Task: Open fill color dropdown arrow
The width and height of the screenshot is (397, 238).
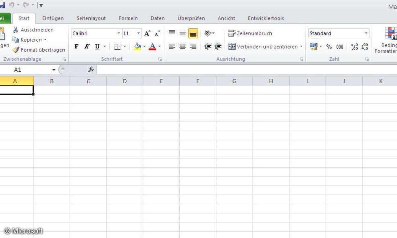Action: (145, 47)
